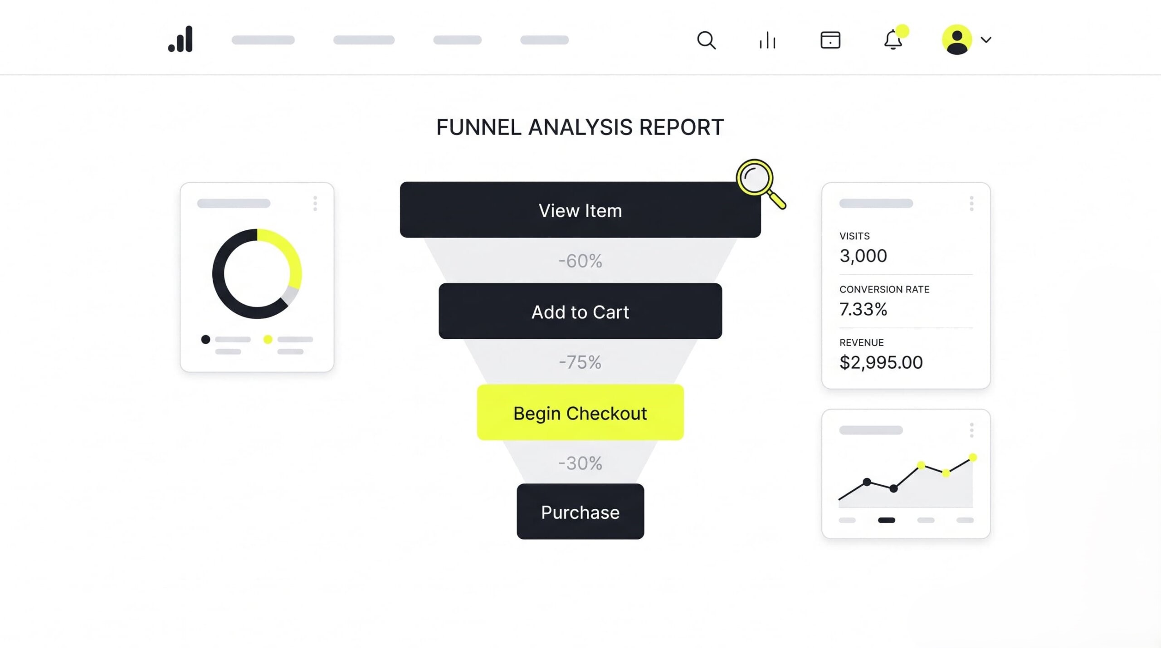Click the $2,995.00 revenue value
The height and width of the screenshot is (648, 1161).
coord(881,362)
